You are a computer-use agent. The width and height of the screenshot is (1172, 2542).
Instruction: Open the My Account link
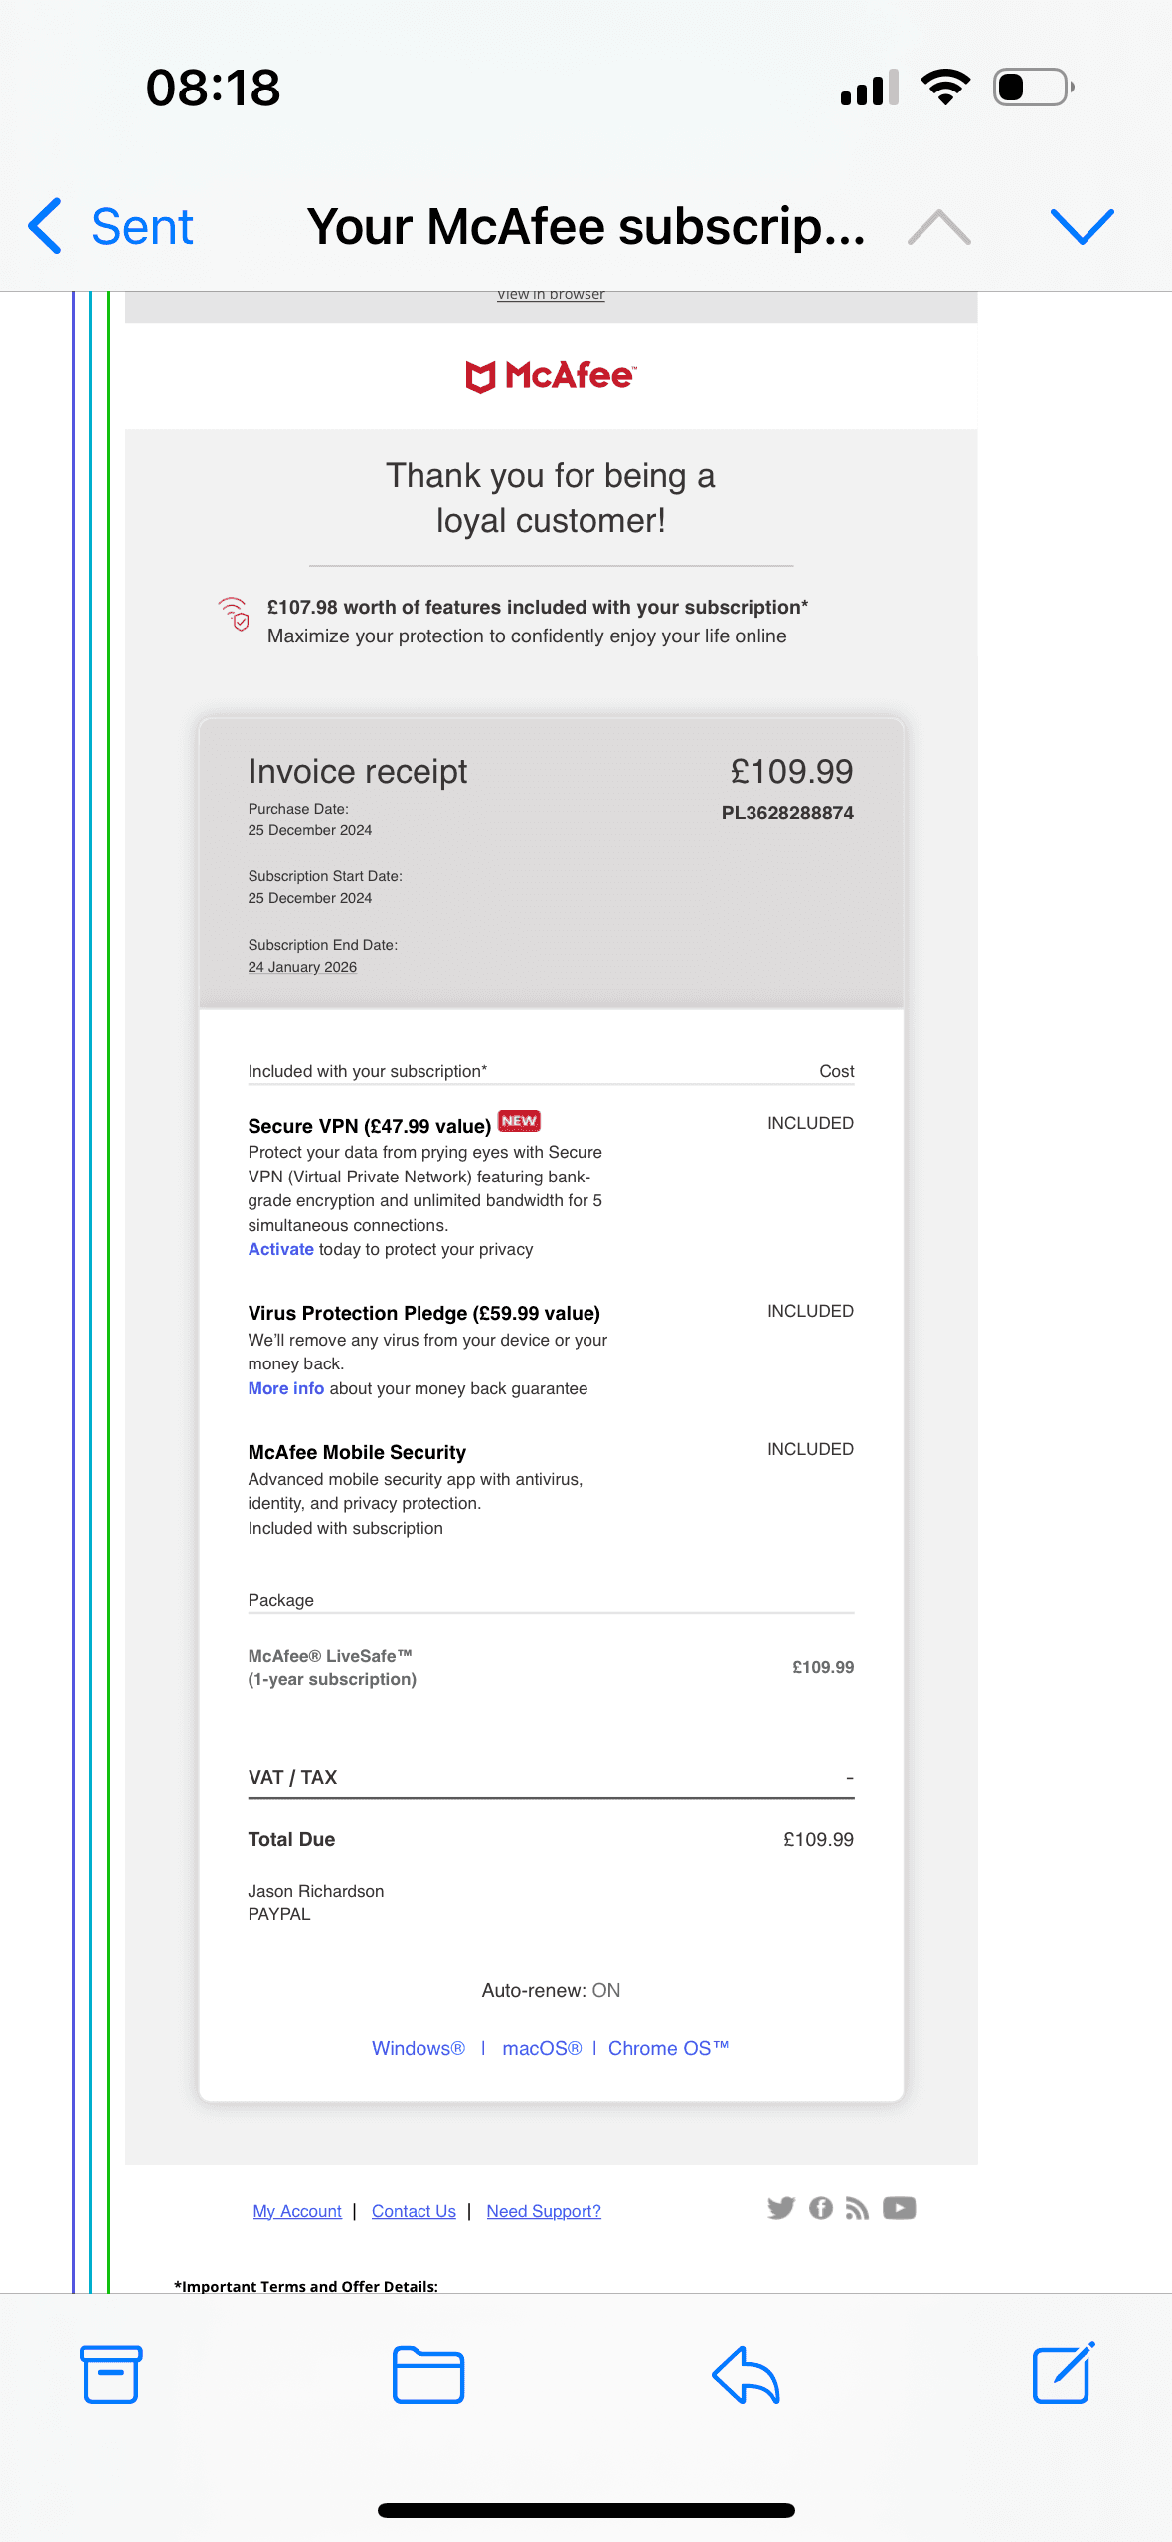pyautogui.click(x=296, y=2211)
